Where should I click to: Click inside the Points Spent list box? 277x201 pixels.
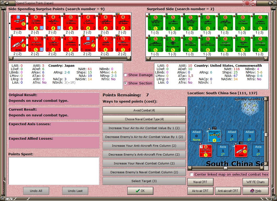click(54, 171)
